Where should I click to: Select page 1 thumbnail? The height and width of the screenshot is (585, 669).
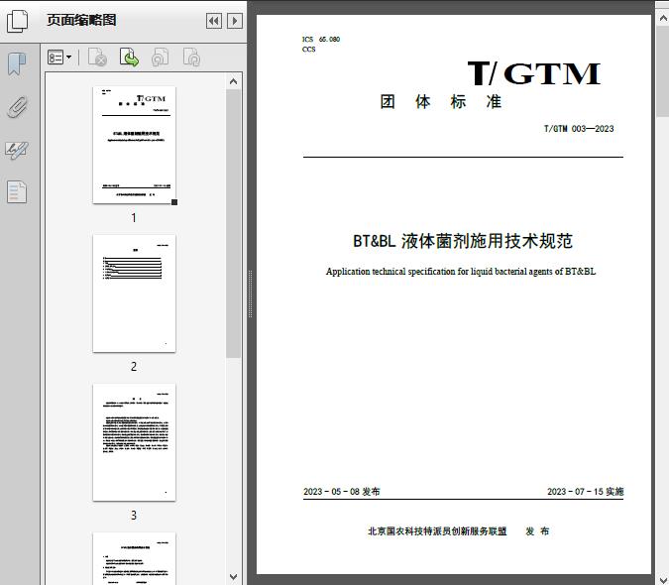pos(134,145)
